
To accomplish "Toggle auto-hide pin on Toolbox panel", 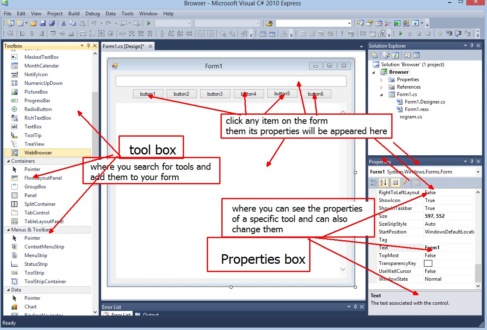I will point(89,46).
